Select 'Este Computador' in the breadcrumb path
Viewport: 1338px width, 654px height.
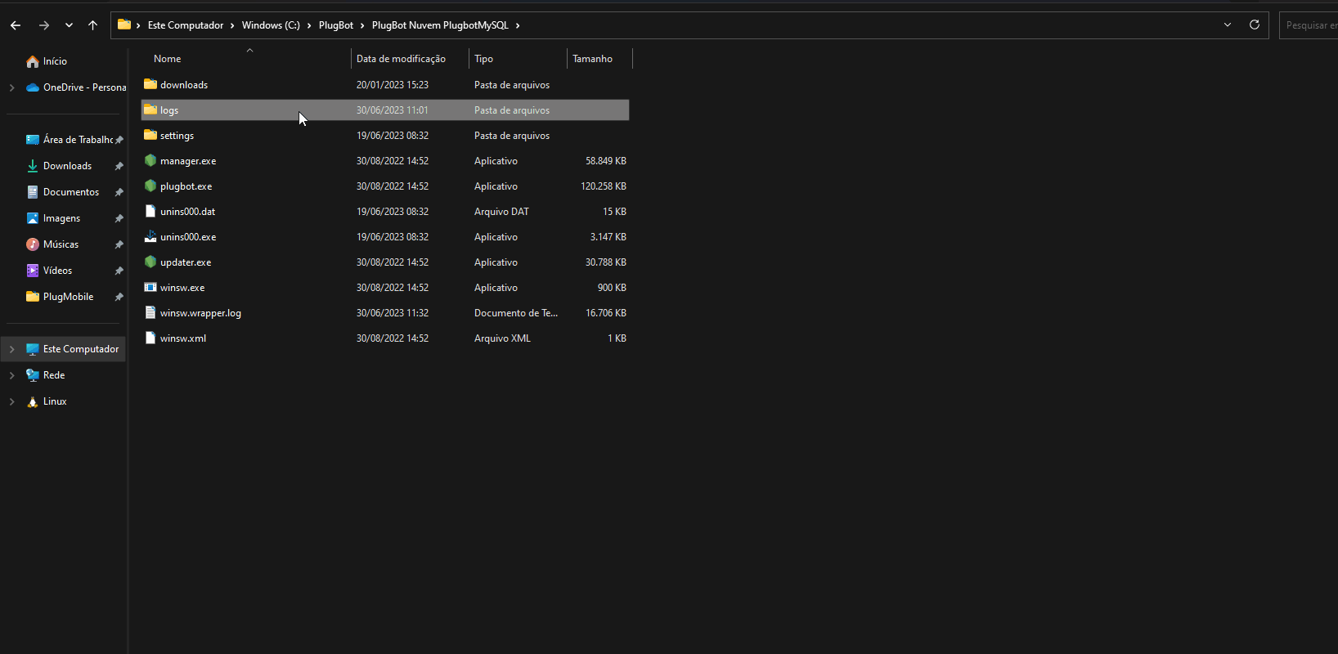(x=186, y=25)
